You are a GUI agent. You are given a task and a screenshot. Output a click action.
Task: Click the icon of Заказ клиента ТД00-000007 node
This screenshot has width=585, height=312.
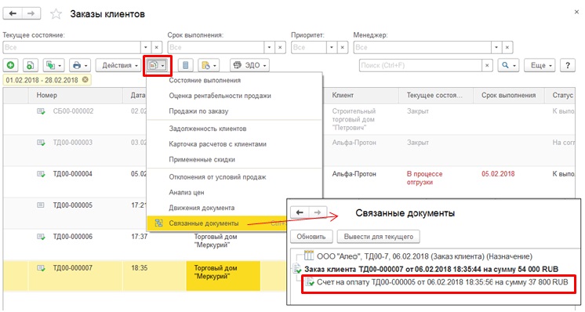297,269
